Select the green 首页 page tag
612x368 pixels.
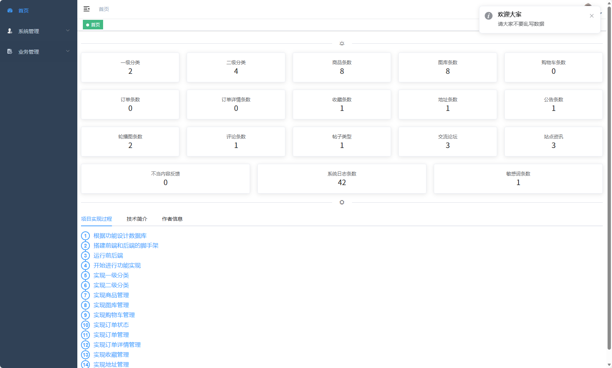[93, 25]
